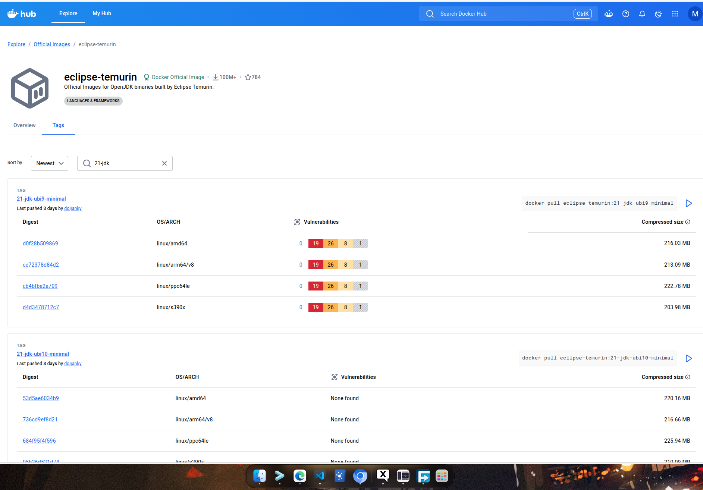
Task: Click the search icon in the tag filter box
Action: point(87,163)
